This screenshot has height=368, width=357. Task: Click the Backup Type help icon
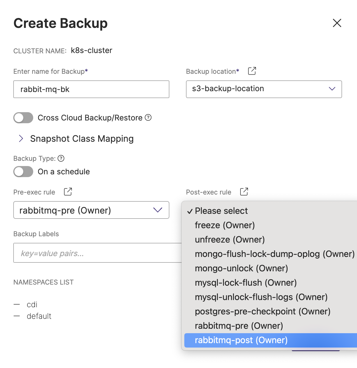pos(61,158)
